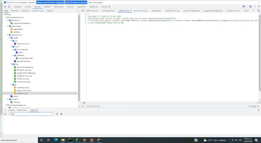Open DevTools settings gear
The image size is (261, 143).
coord(250,7)
